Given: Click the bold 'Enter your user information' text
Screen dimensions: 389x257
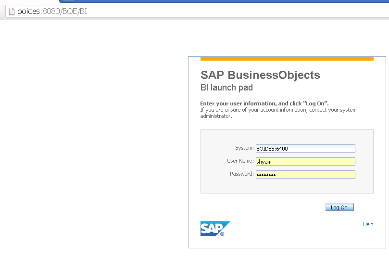Looking at the screenshot, I should tap(264, 103).
